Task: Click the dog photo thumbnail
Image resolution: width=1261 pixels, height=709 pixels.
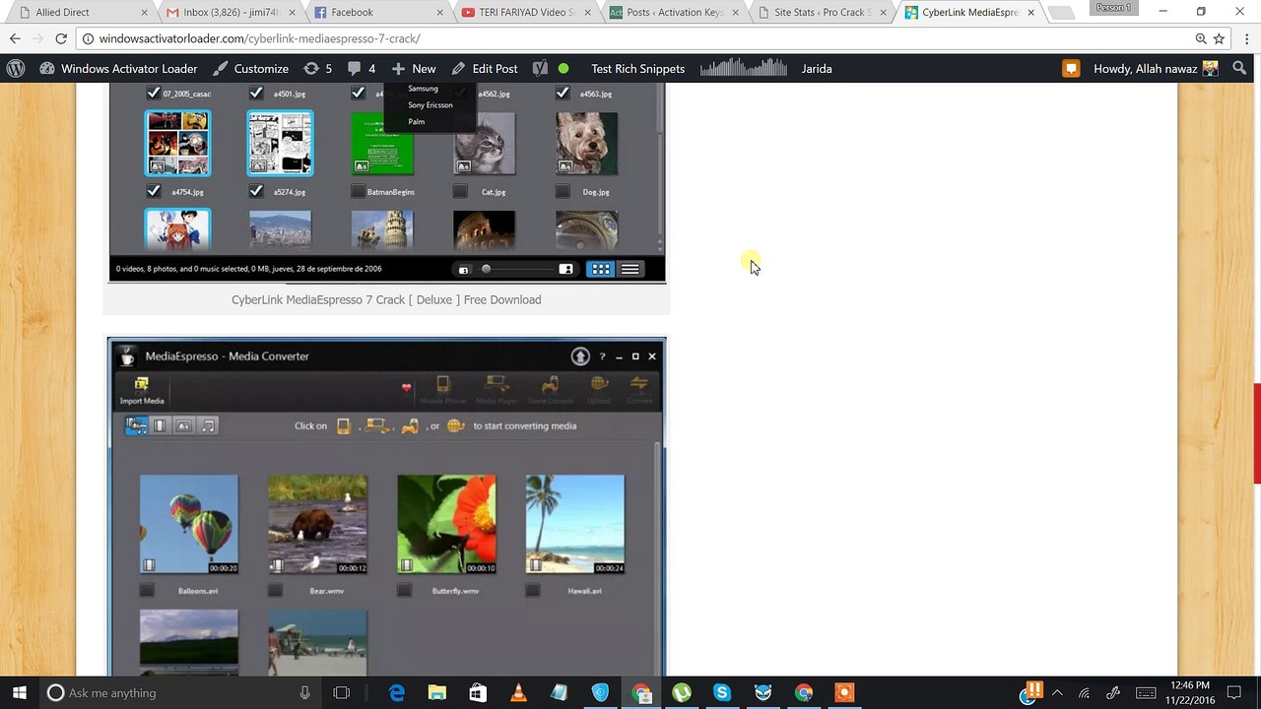Action: (x=586, y=144)
